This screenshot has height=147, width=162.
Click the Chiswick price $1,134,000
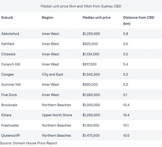point(91,54)
